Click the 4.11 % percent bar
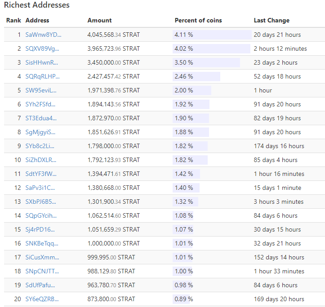This screenshot has height=307, width=325. 212,35
